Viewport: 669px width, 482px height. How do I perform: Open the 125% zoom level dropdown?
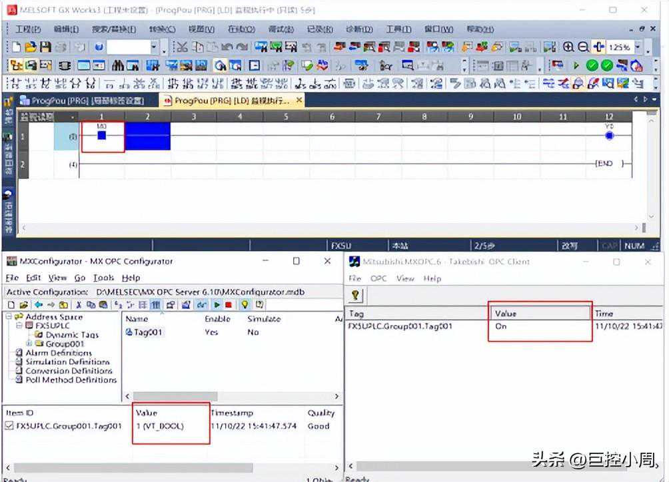click(x=638, y=47)
